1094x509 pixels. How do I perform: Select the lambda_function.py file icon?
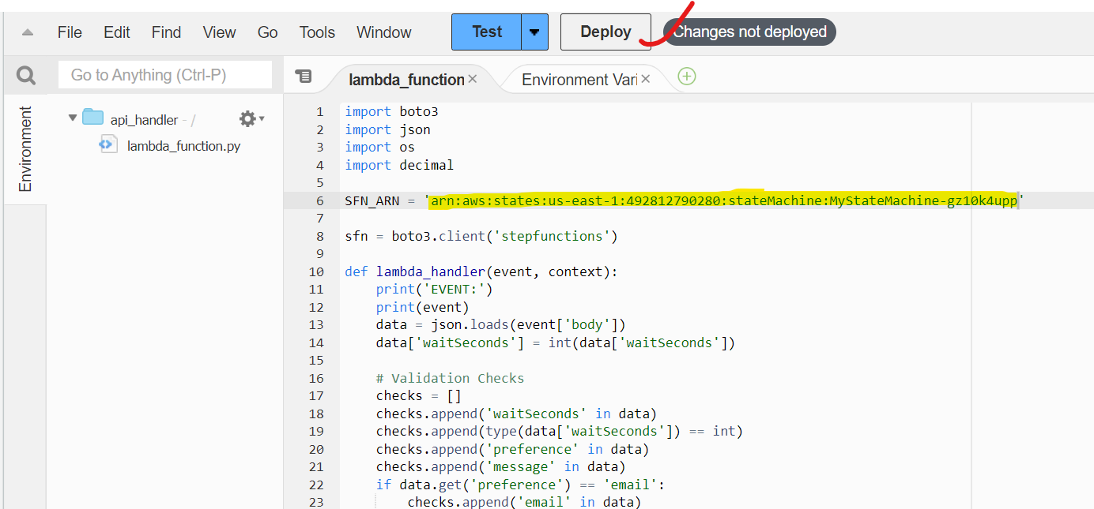click(x=108, y=145)
